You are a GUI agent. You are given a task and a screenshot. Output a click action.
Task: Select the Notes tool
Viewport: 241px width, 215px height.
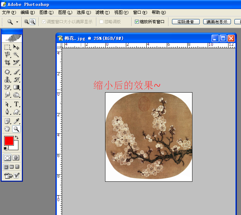pos(7,121)
